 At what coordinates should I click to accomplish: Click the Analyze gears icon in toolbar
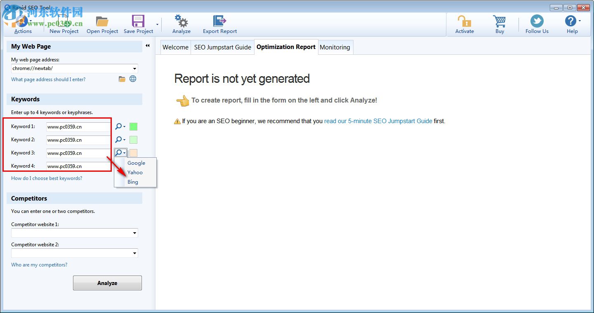coord(181,21)
